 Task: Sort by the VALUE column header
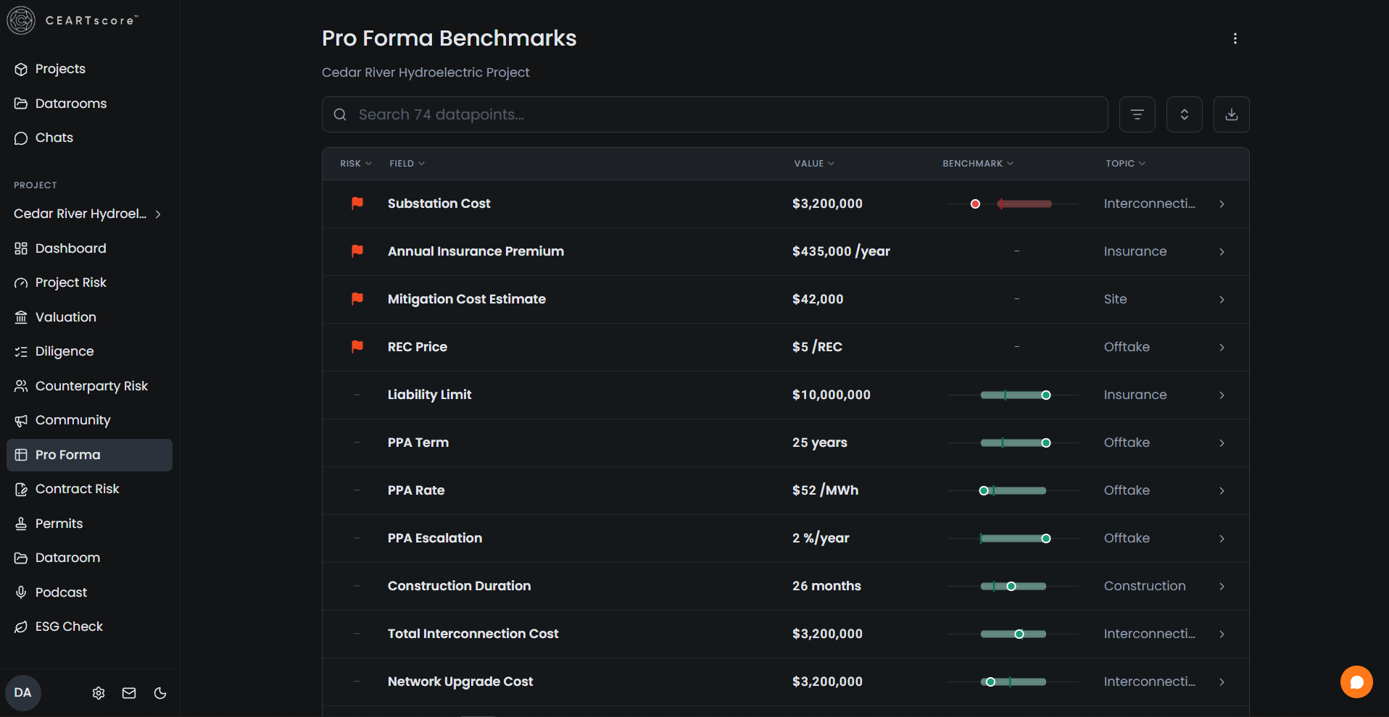(x=814, y=164)
